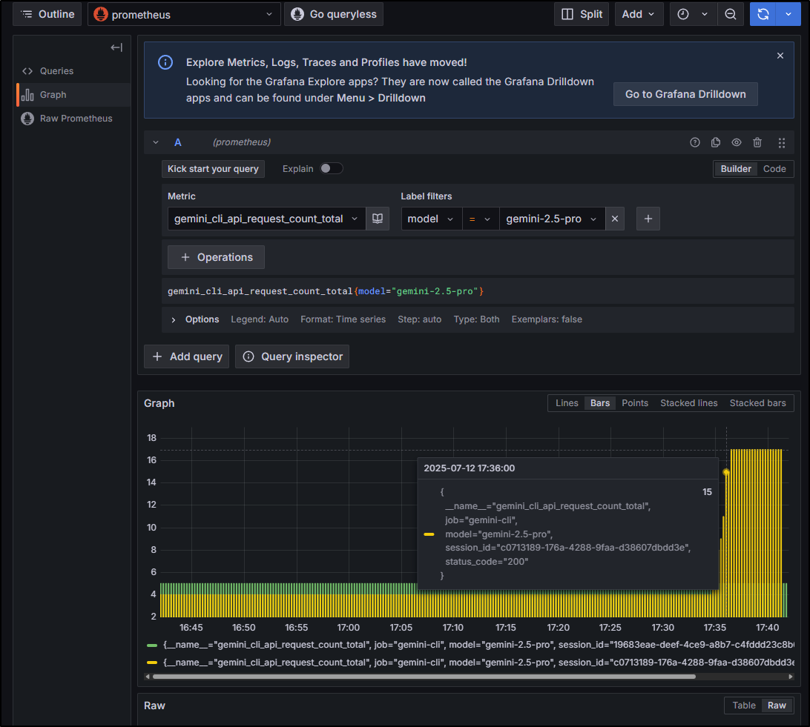Toggle query A visibility with the eye icon
The image size is (810, 727).
(x=736, y=142)
